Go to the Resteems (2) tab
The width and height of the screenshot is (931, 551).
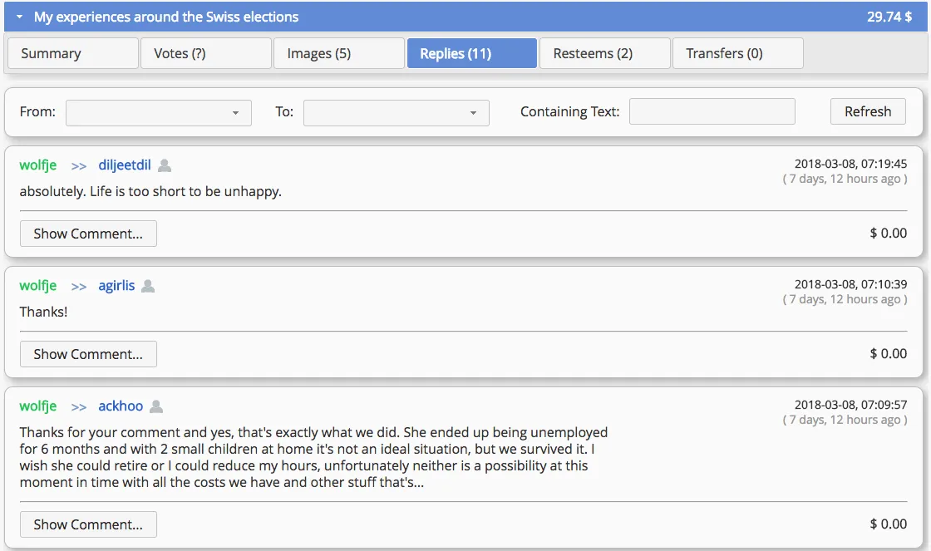604,53
